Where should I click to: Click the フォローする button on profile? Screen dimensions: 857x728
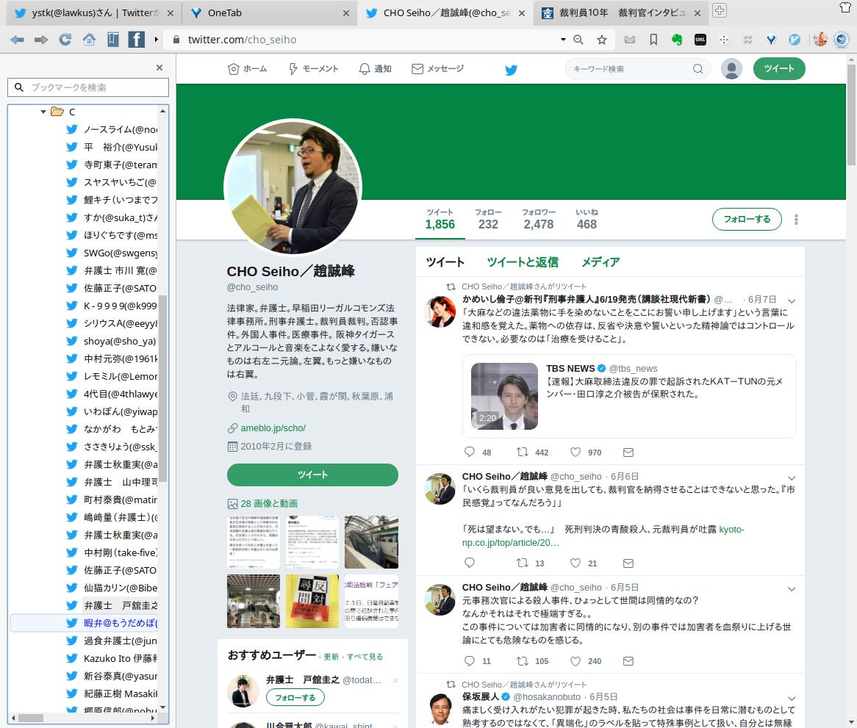pyautogui.click(x=747, y=219)
